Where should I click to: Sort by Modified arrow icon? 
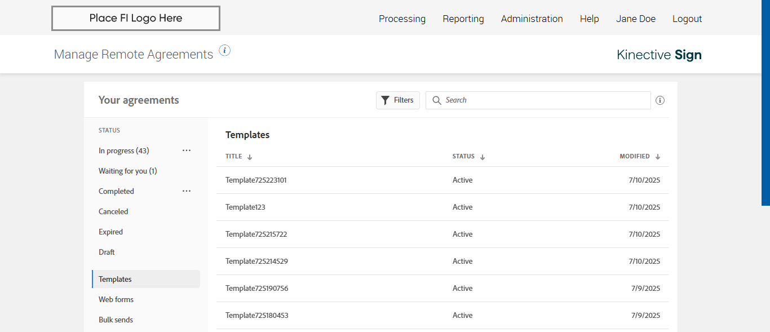tap(658, 157)
